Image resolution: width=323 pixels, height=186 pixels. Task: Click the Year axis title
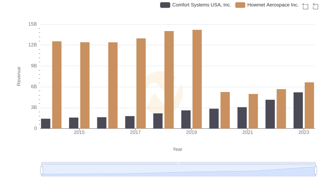(x=177, y=149)
